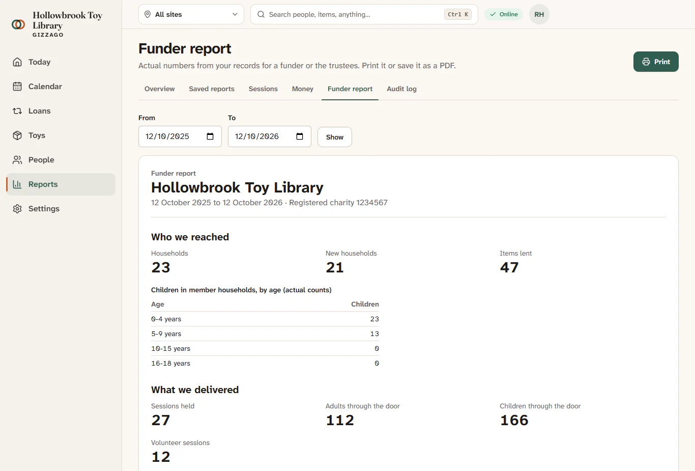Open the To date calendar picker icon
Screen dimensions: 695x471
(300, 136)
